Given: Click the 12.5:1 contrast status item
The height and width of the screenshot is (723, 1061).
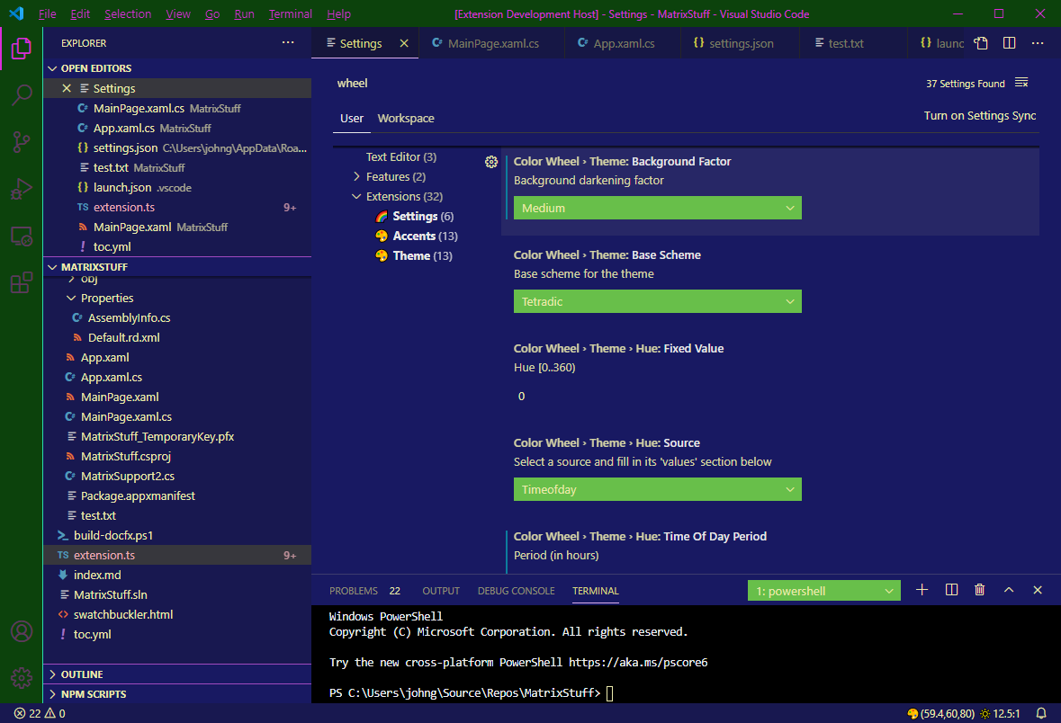Looking at the screenshot, I should [x=1000, y=713].
